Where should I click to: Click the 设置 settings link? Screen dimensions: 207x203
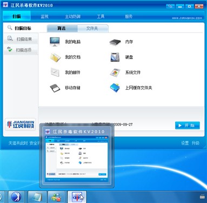point(185,143)
